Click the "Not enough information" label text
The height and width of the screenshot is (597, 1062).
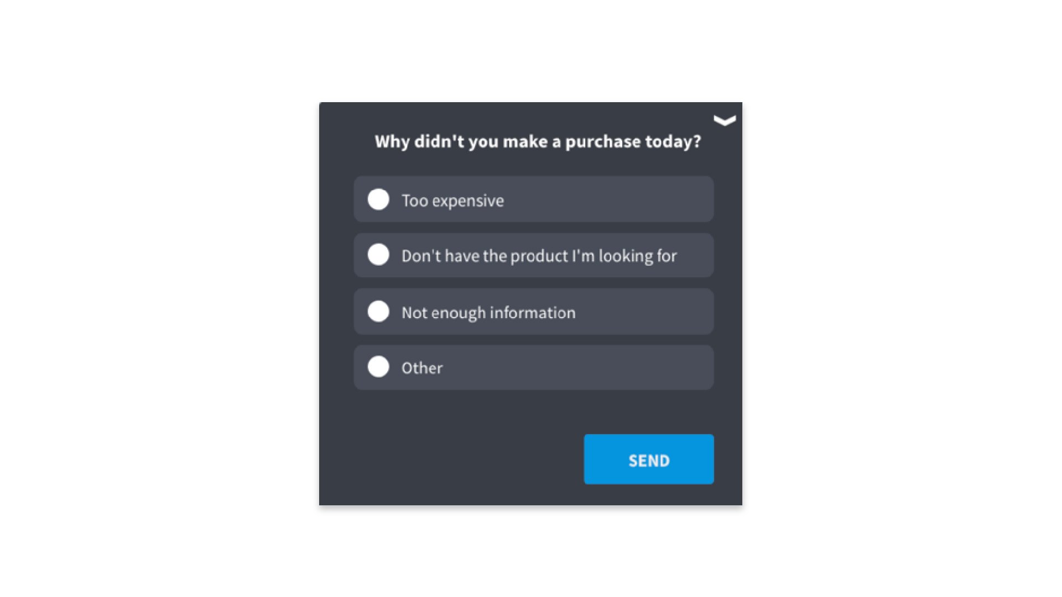[x=488, y=313]
